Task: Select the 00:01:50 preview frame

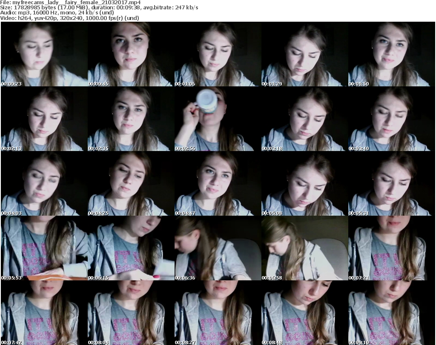Action: pos(392,54)
